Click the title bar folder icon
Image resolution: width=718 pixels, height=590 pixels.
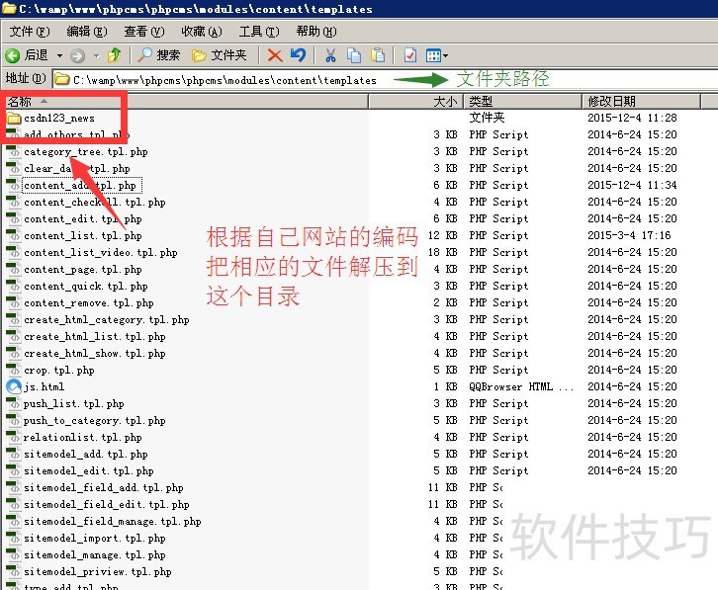(9, 8)
